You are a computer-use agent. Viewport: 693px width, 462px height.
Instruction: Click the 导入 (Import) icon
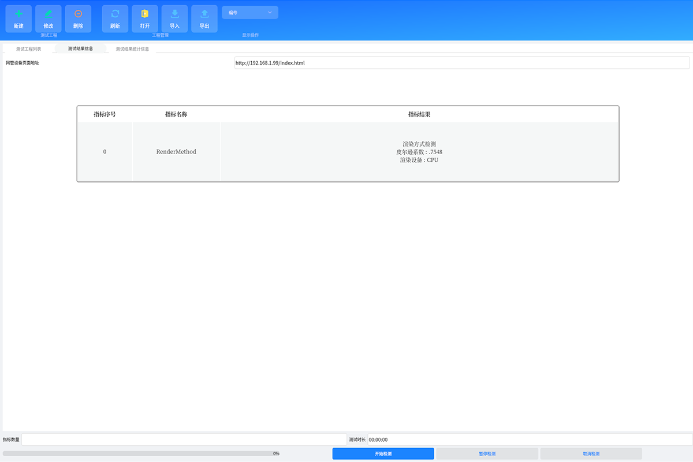pyautogui.click(x=174, y=18)
